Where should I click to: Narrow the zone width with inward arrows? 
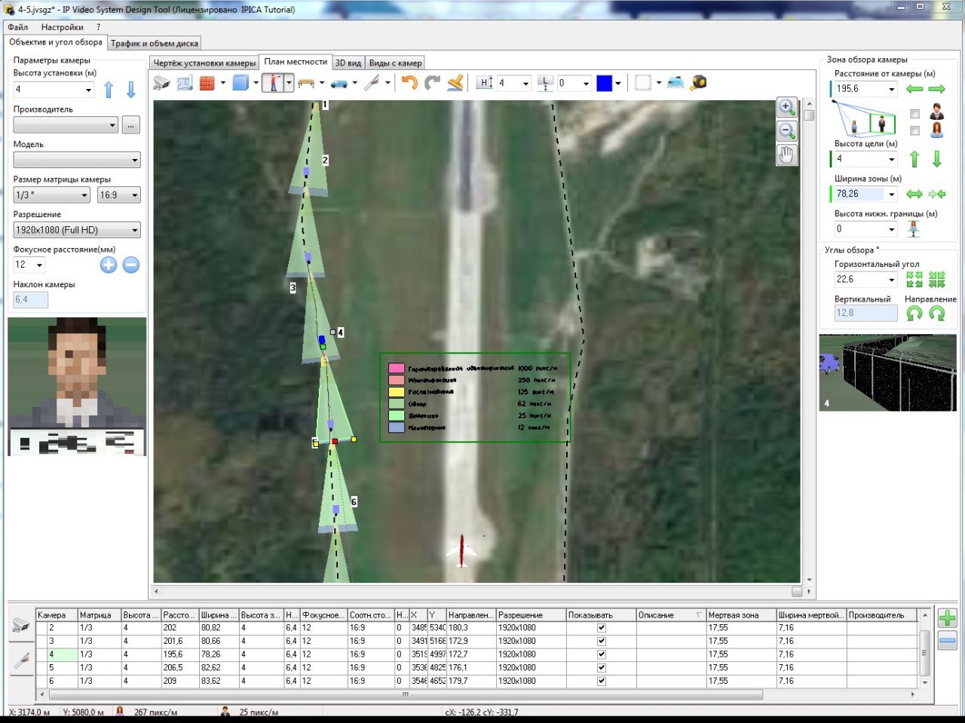pos(937,194)
